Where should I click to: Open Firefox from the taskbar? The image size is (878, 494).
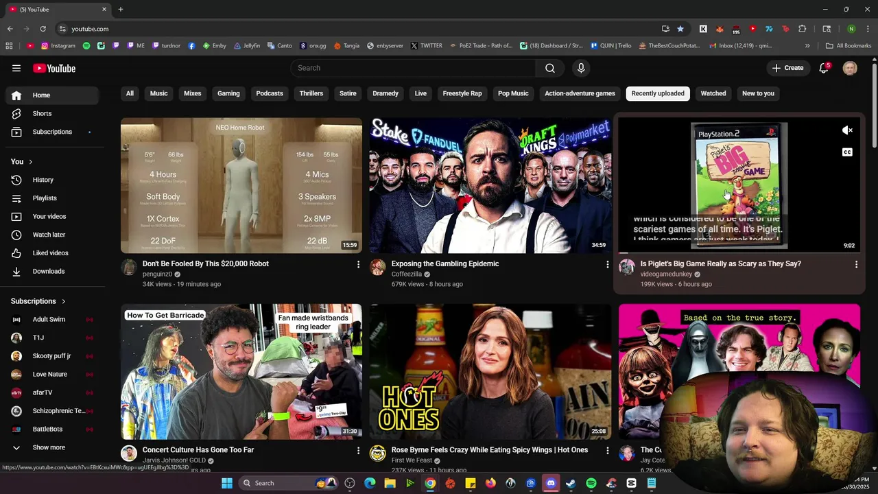pyautogui.click(x=490, y=483)
